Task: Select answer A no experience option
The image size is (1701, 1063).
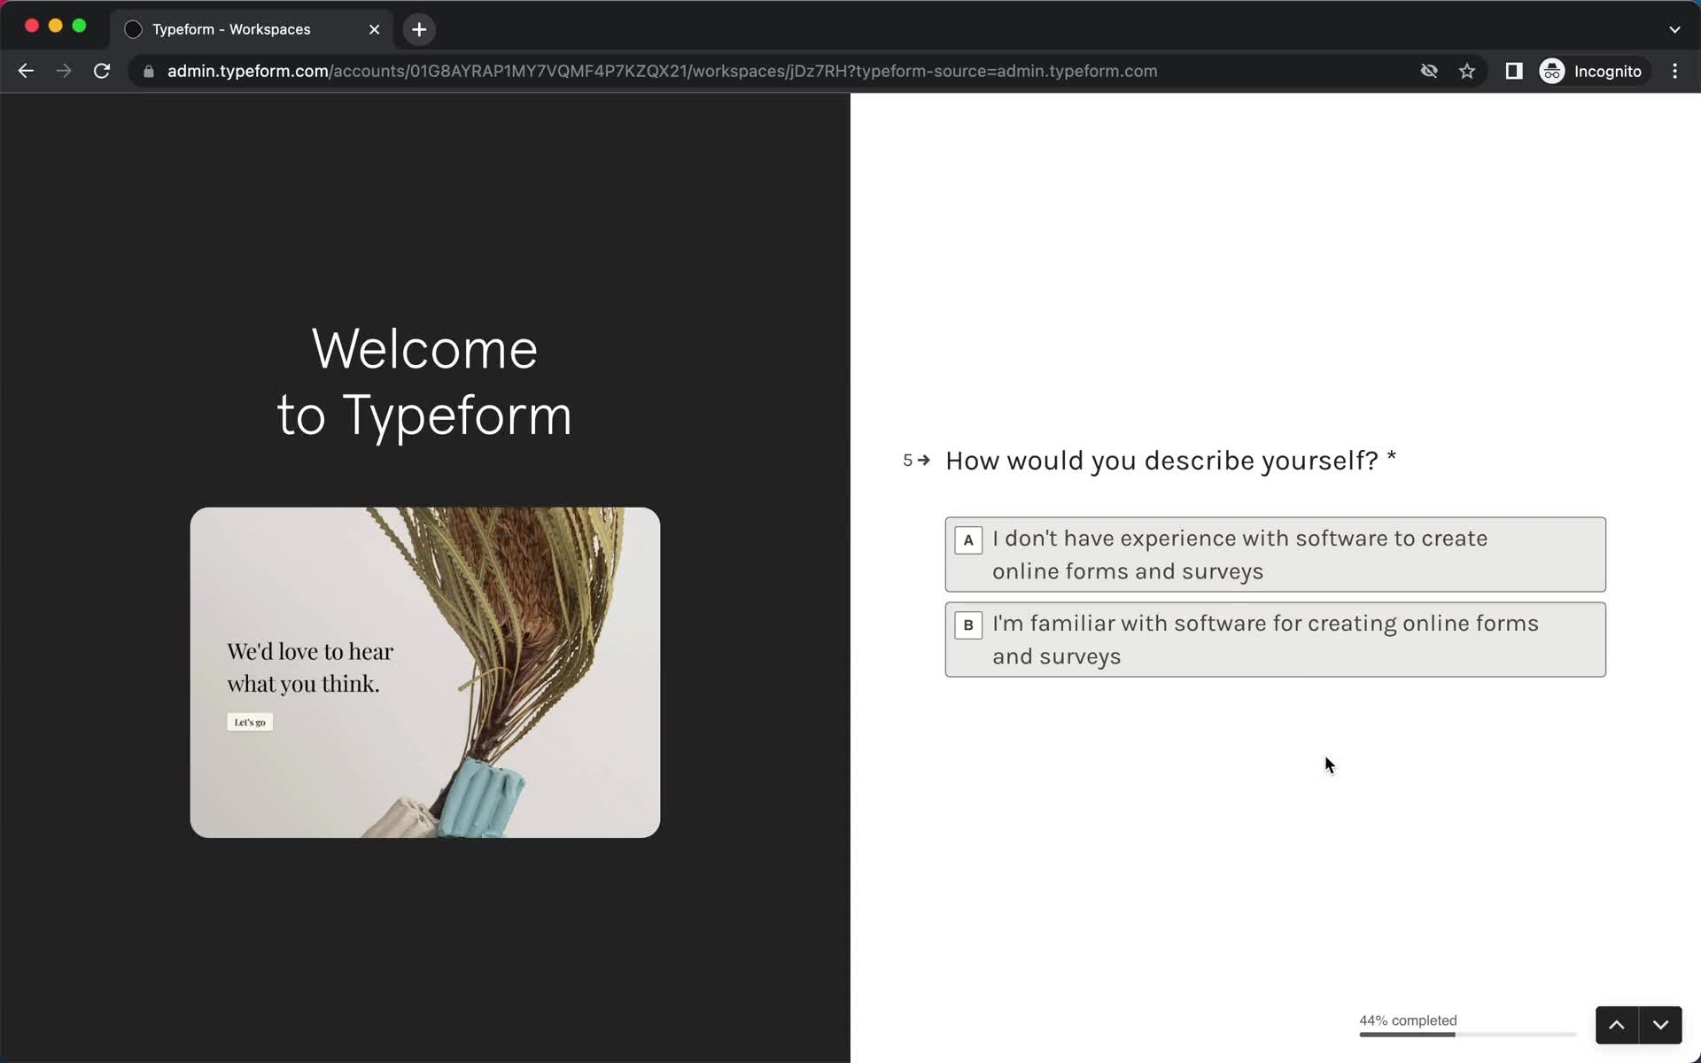Action: point(1275,554)
